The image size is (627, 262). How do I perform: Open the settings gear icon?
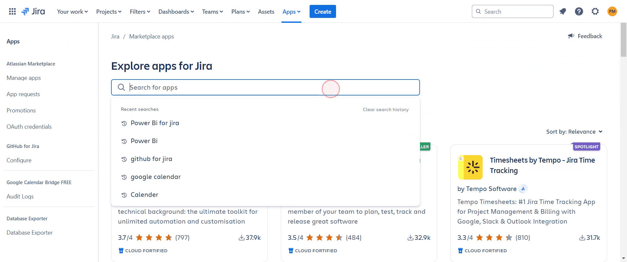click(x=595, y=12)
